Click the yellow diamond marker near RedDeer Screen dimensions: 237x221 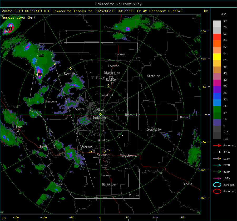tap(108, 85)
